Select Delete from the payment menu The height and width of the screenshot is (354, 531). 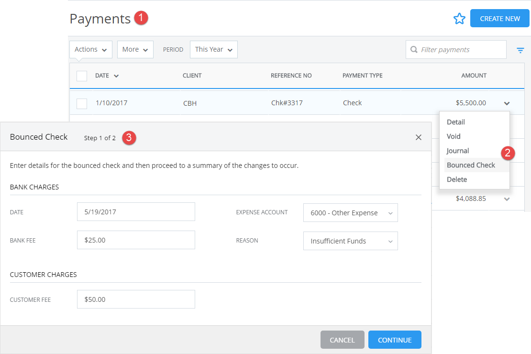457,179
